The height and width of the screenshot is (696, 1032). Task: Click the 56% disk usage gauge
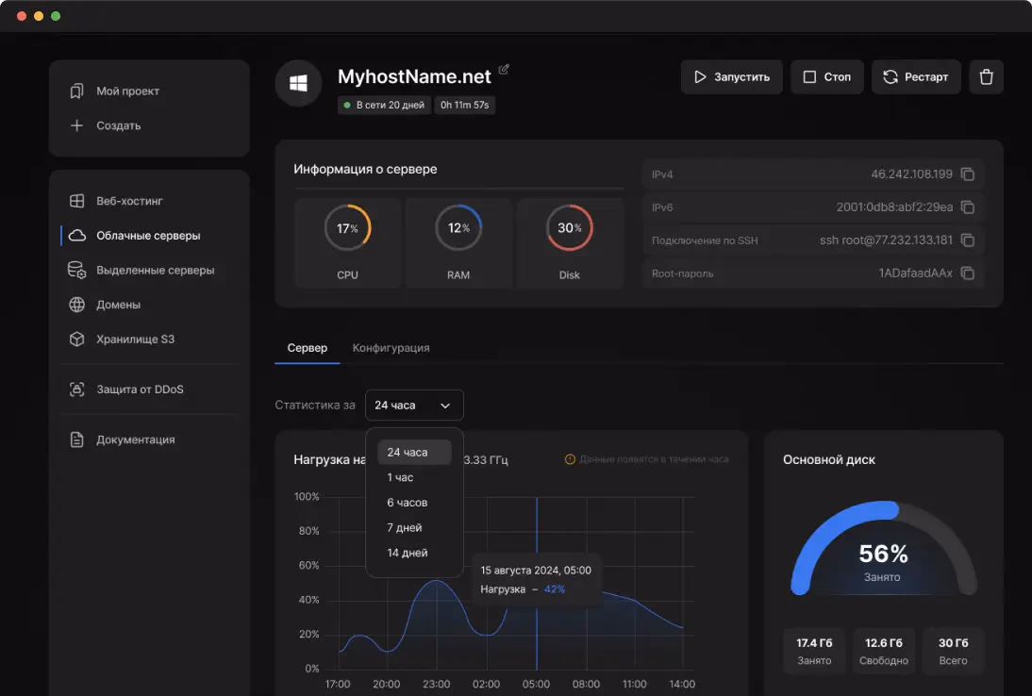[x=883, y=548]
